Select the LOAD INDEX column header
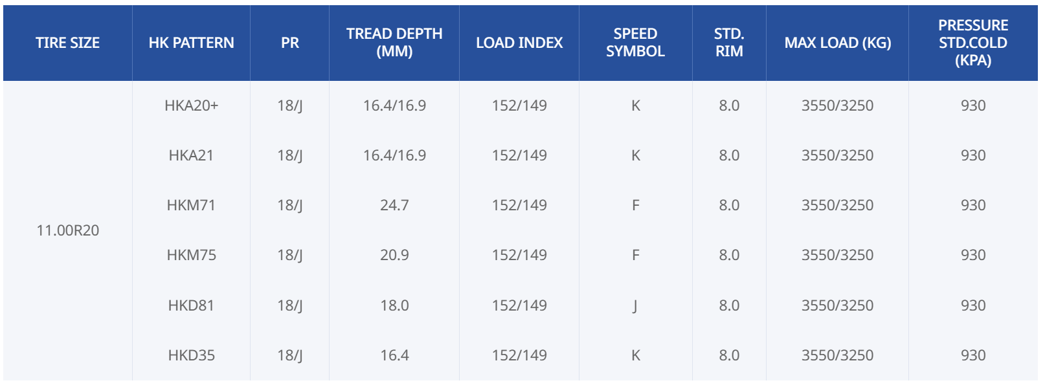 coord(519,43)
